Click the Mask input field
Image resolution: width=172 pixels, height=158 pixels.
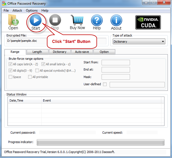click(x=116, y=77)
